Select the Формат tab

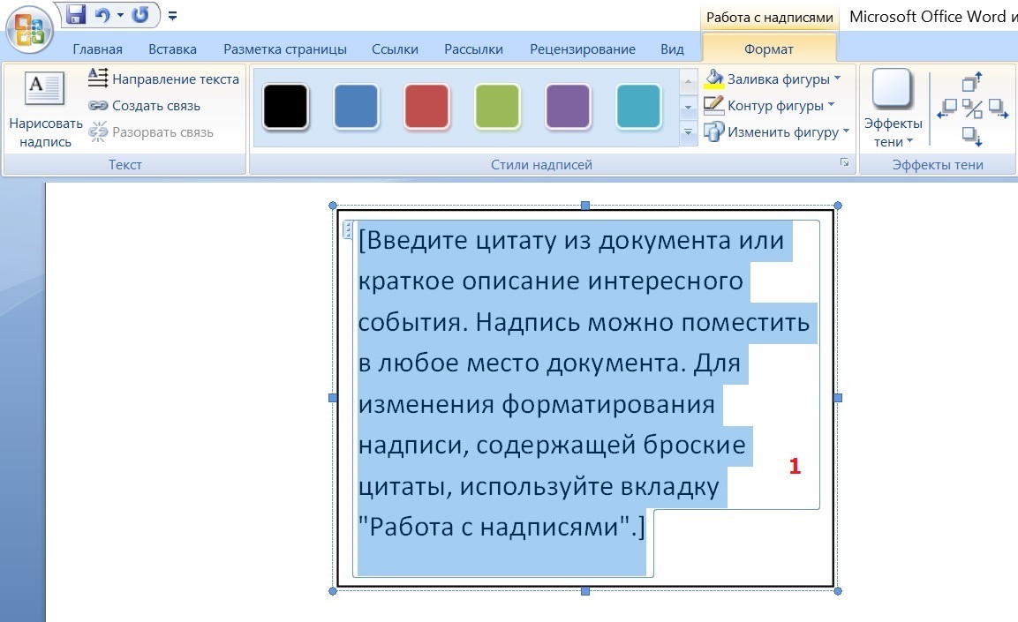click(769, 49)
